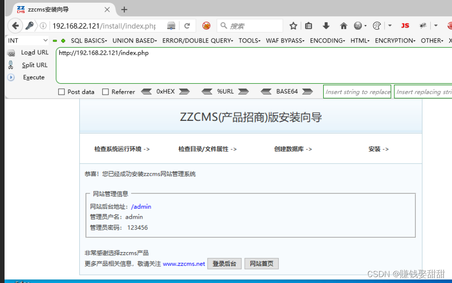
Task: Click Split URL label
Action: pos(34,65)
